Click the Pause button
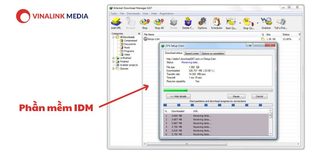Viewport: 322px width, 161px height. point(236,96)
